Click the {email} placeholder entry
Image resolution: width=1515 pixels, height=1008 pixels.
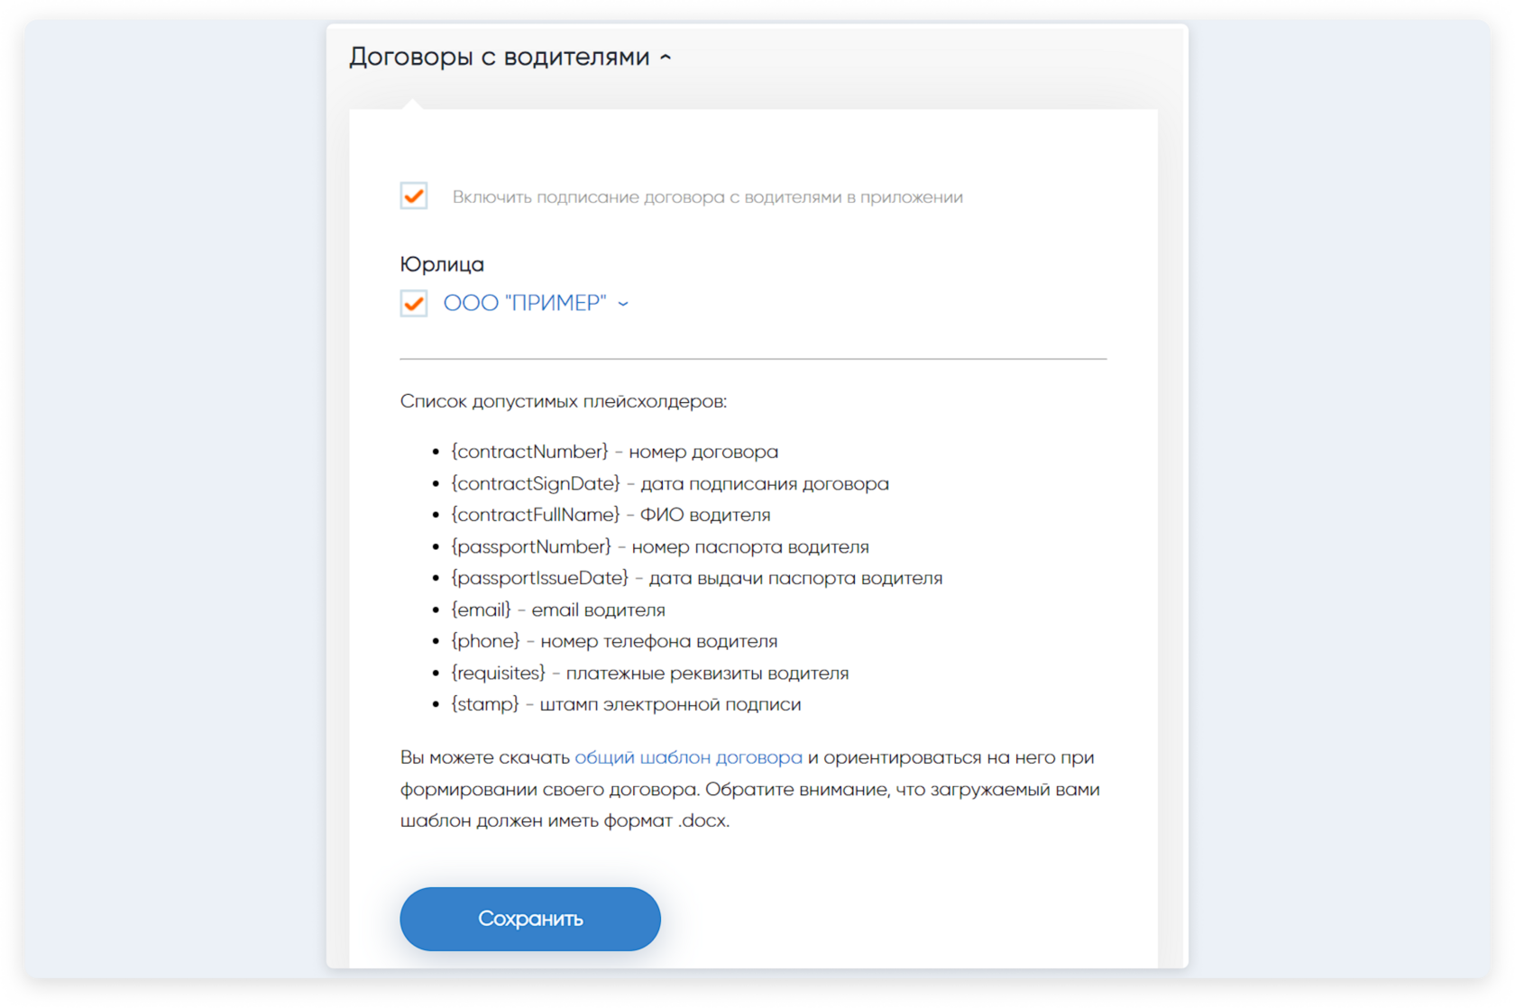pos(482,609)
